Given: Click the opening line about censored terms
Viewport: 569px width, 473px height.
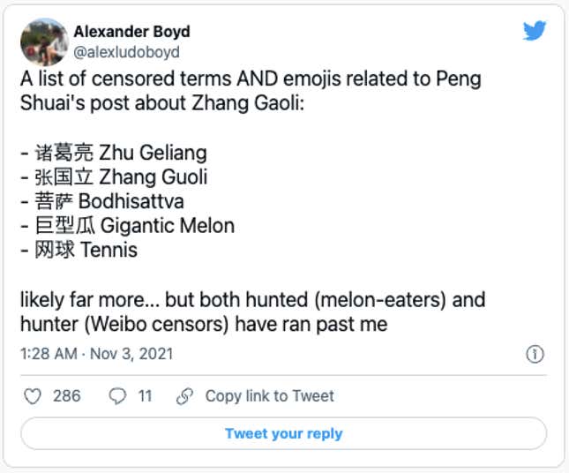Looking at the screenshot, I should (251, 91).
